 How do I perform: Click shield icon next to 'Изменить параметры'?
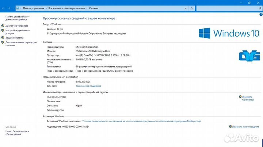click(x=240, y=97)
